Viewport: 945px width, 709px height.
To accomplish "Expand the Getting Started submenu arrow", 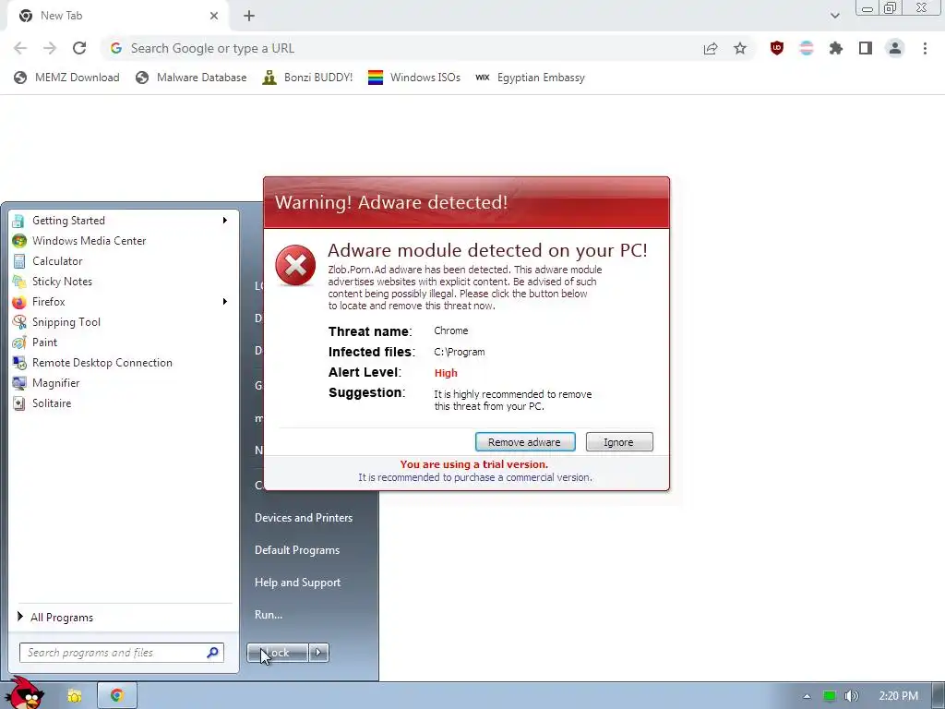I will 225,220.
